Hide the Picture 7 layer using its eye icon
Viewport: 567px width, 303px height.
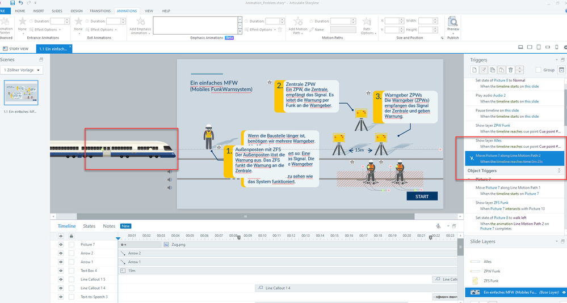[x=61, y=245]
